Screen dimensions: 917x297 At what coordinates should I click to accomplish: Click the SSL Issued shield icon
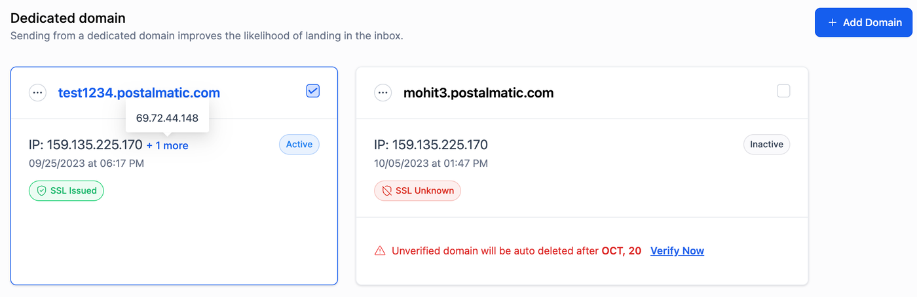click(x=41, y=191)
